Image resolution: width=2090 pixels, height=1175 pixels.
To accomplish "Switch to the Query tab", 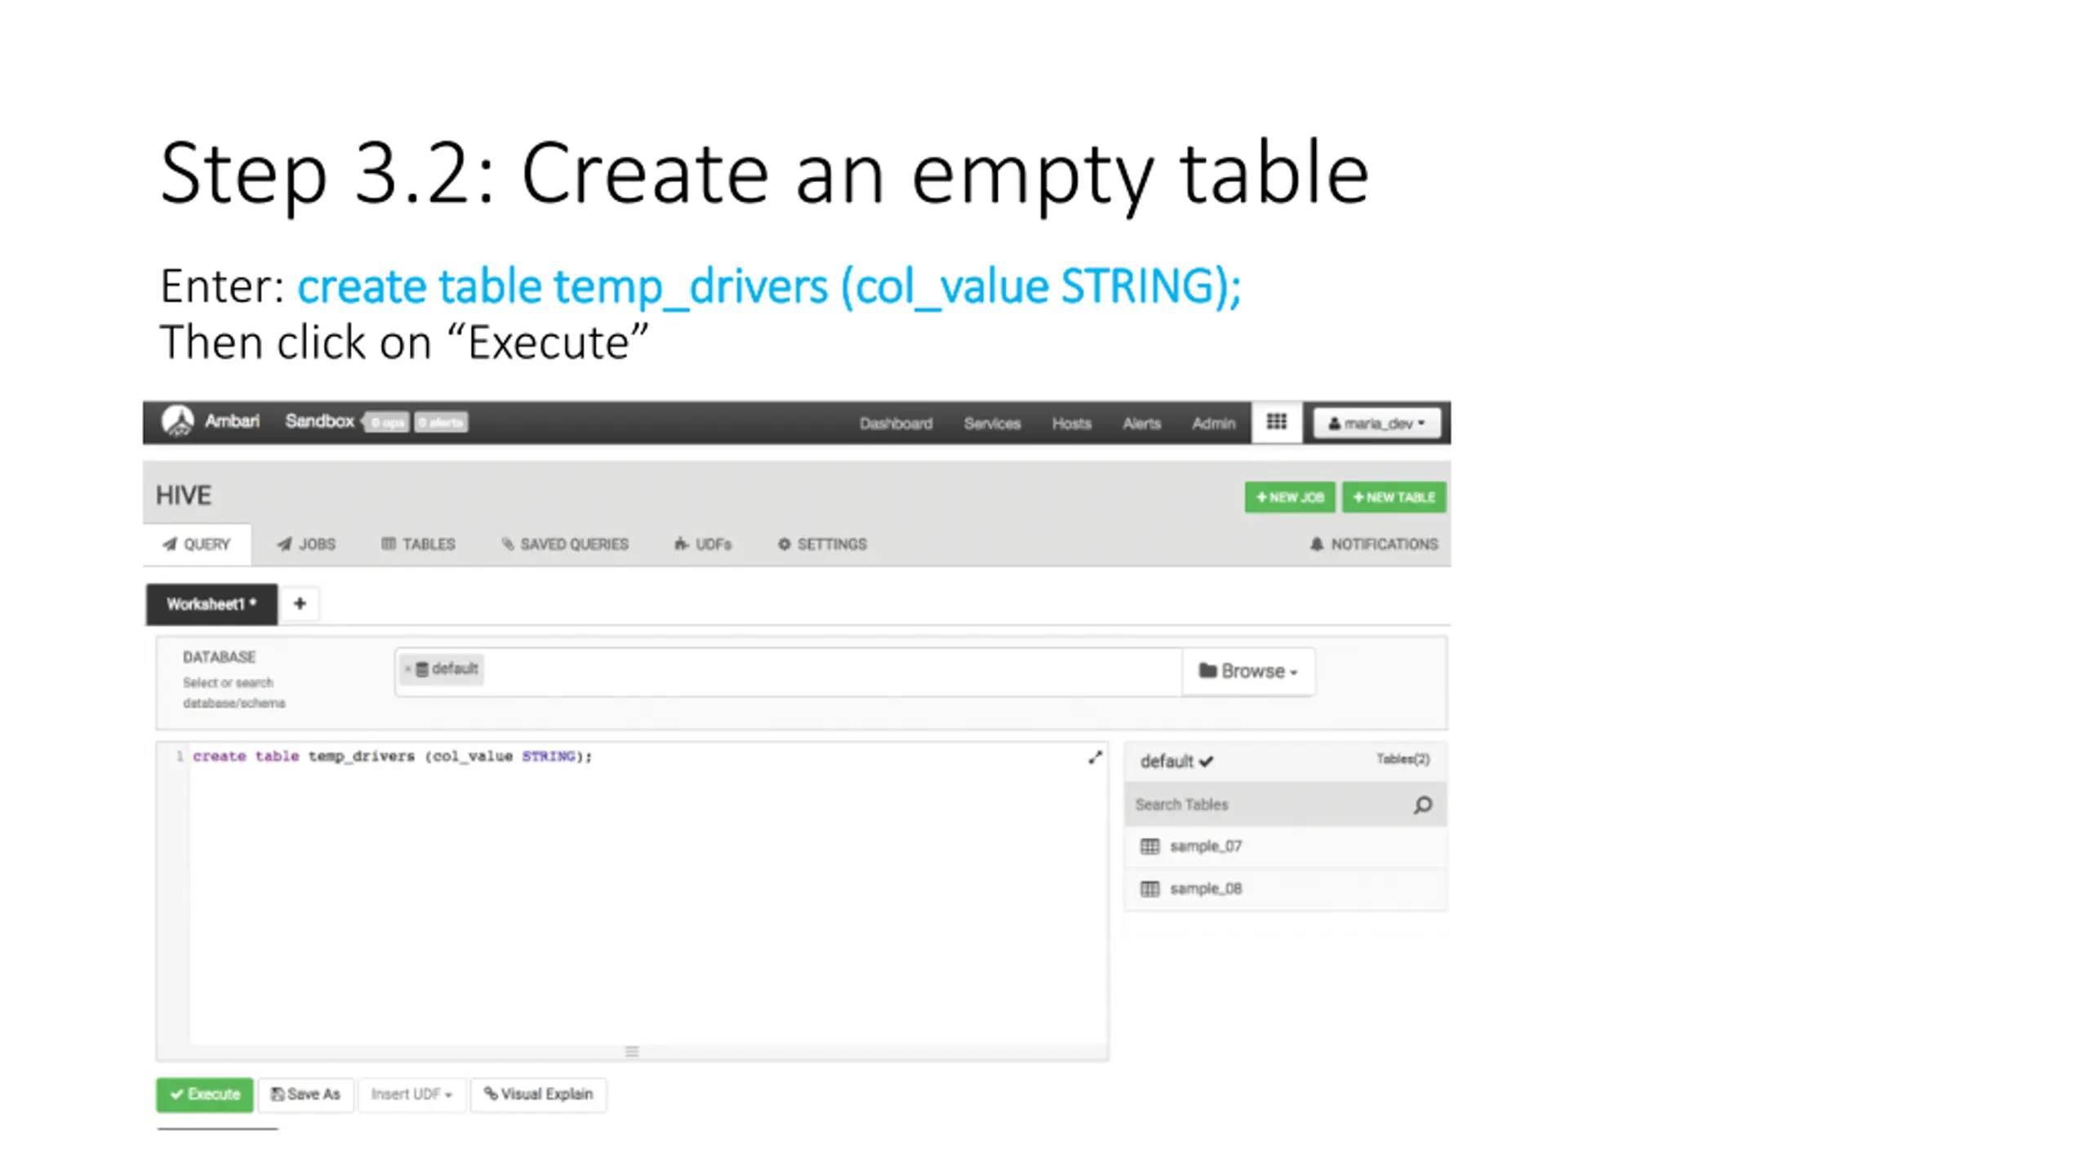I will (x=197, y=544).
